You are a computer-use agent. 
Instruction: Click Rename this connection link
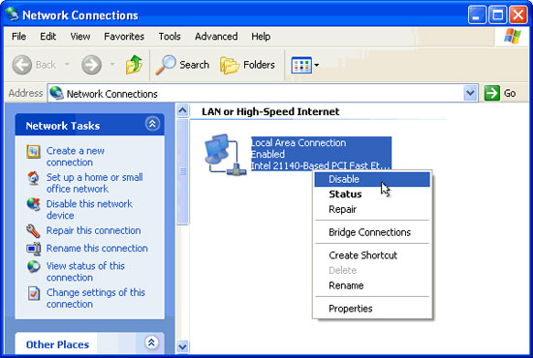pyautogui.click(x=97, y=248)
